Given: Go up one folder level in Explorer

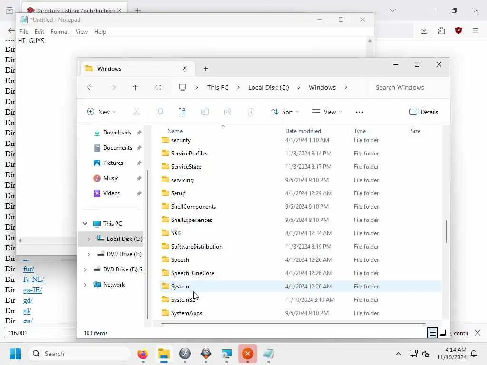Looking at the screenshot, I should (135, 87).
